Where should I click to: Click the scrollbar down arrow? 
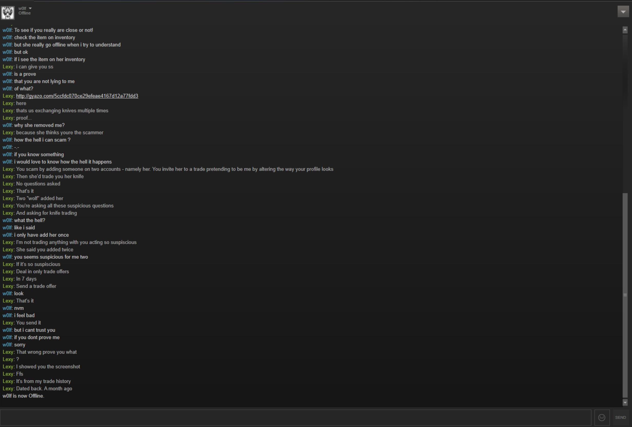[x=625, y=402]
